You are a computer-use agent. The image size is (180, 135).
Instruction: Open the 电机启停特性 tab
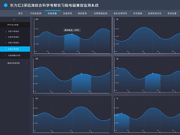click(120, 13)
